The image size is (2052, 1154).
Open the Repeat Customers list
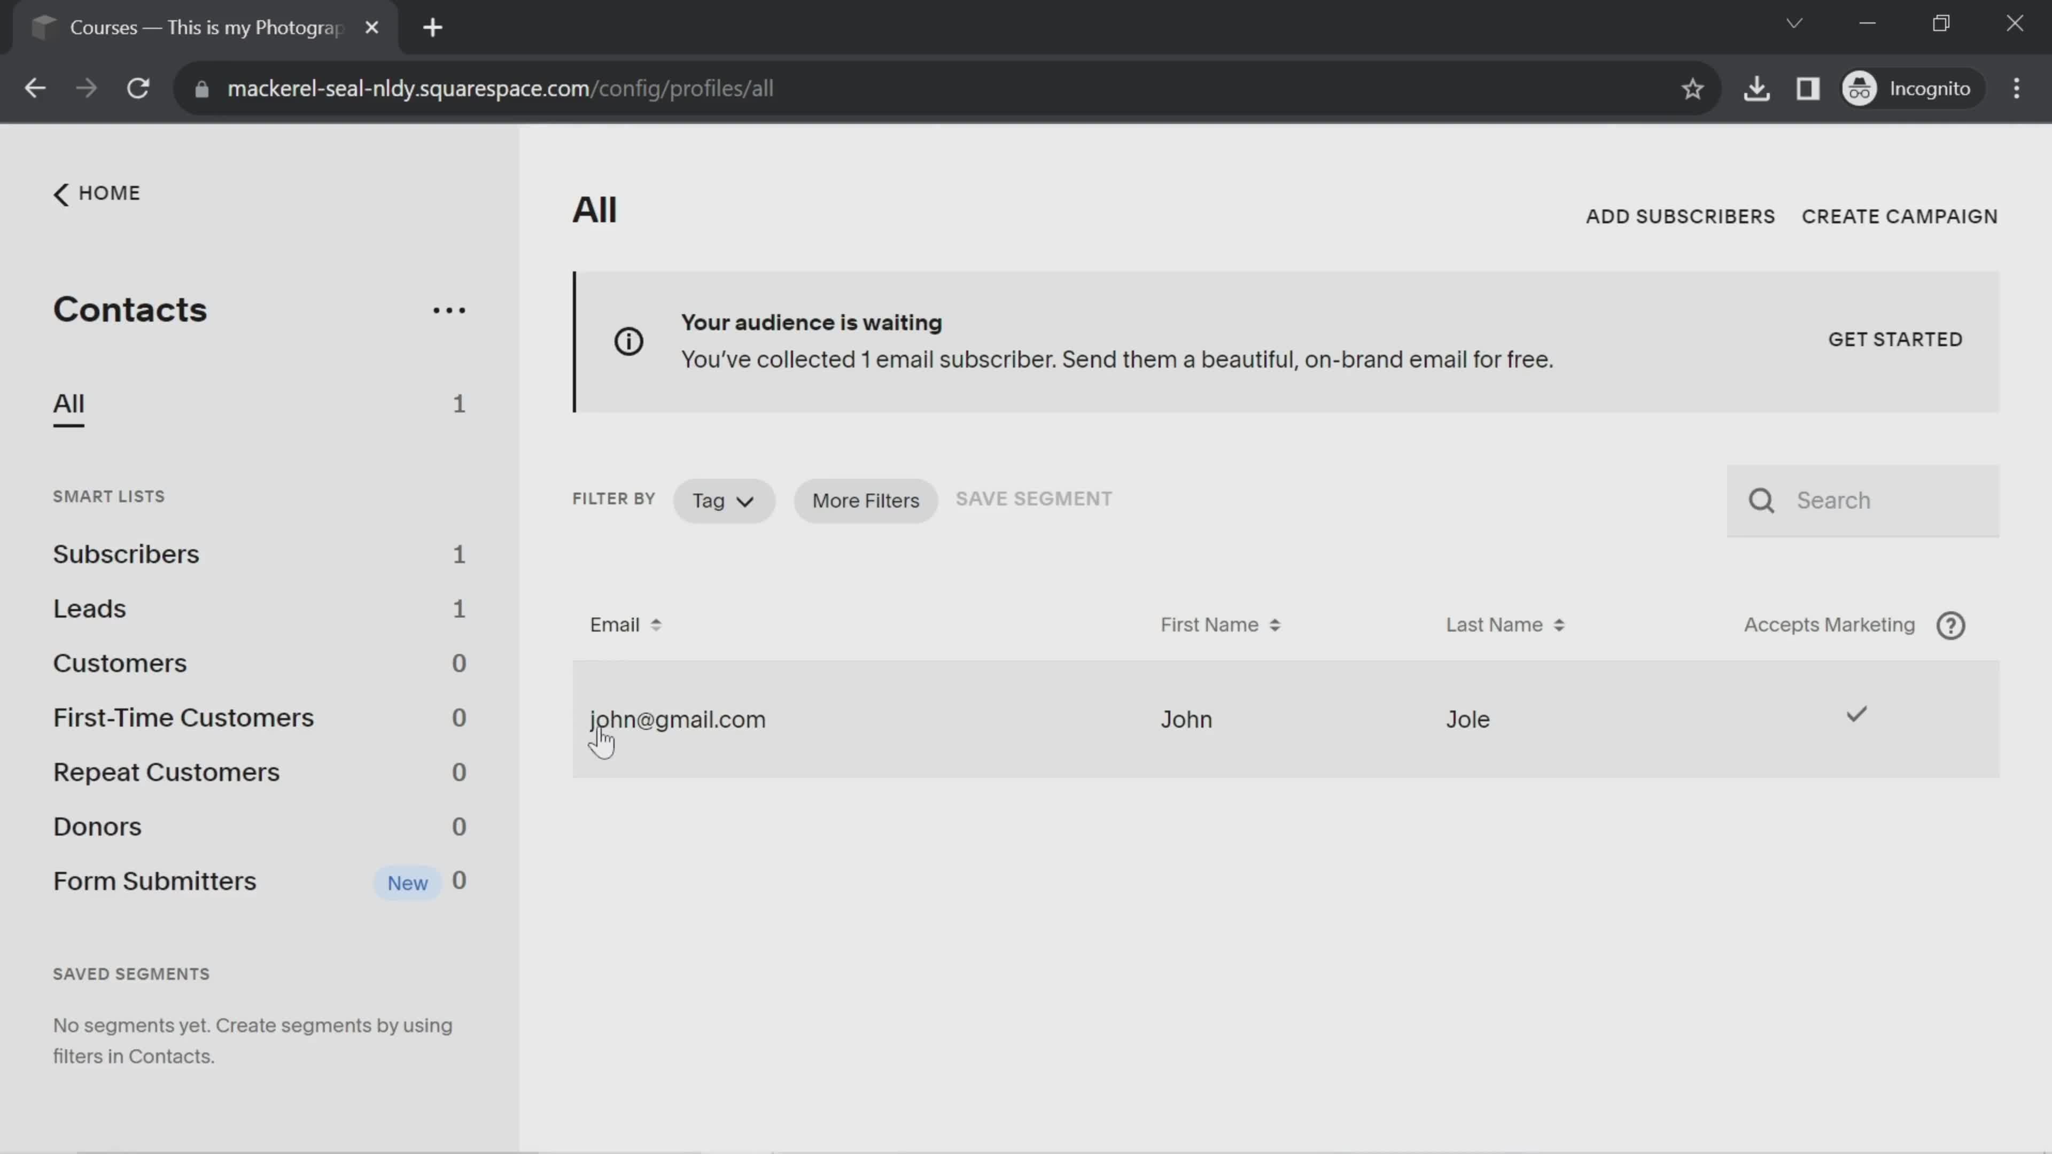[167, 773]
